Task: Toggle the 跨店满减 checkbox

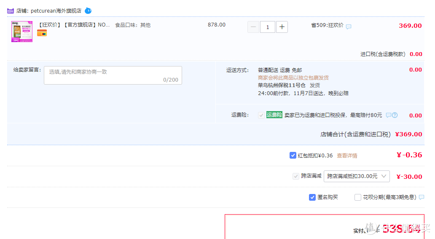Action: coord(296,176)
